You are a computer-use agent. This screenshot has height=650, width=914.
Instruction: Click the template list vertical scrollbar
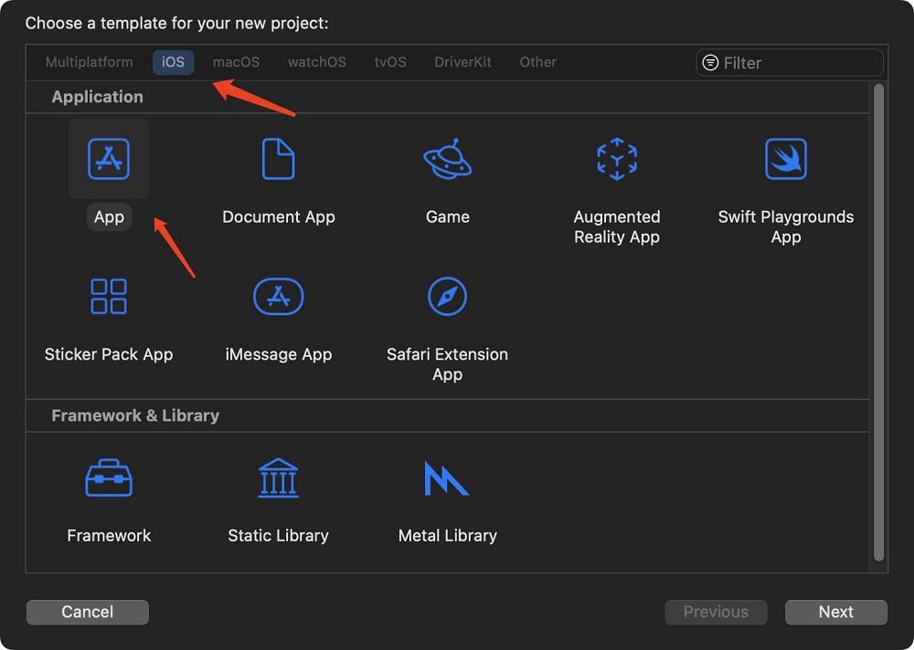(x=878, y=322)
